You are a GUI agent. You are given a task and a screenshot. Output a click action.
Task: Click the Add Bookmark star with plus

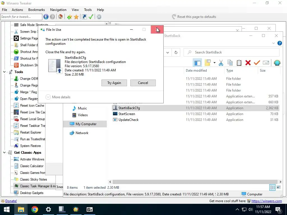point(70,17)
